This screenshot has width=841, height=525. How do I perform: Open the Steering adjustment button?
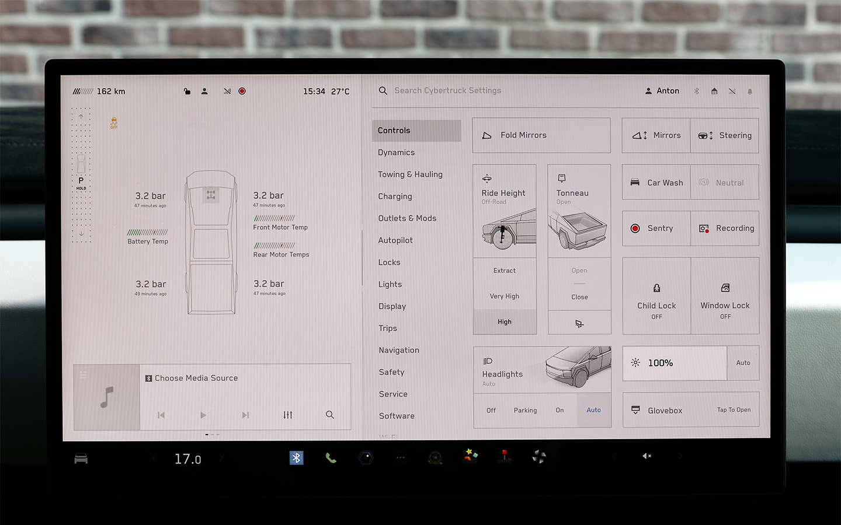724,135
